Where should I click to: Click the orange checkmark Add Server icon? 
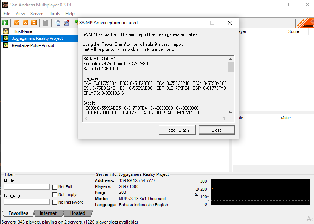click(17, 23)
